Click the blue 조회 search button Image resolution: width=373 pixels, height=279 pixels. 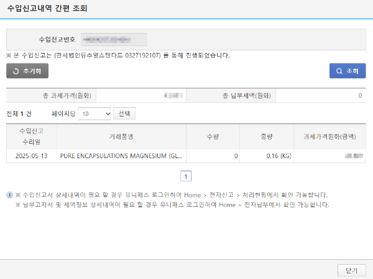click(x=348, y=71)
